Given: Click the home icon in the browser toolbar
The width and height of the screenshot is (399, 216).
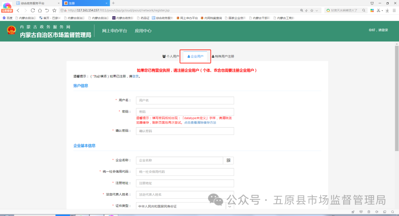Looking at the screenshot, I should pos(40,10).
